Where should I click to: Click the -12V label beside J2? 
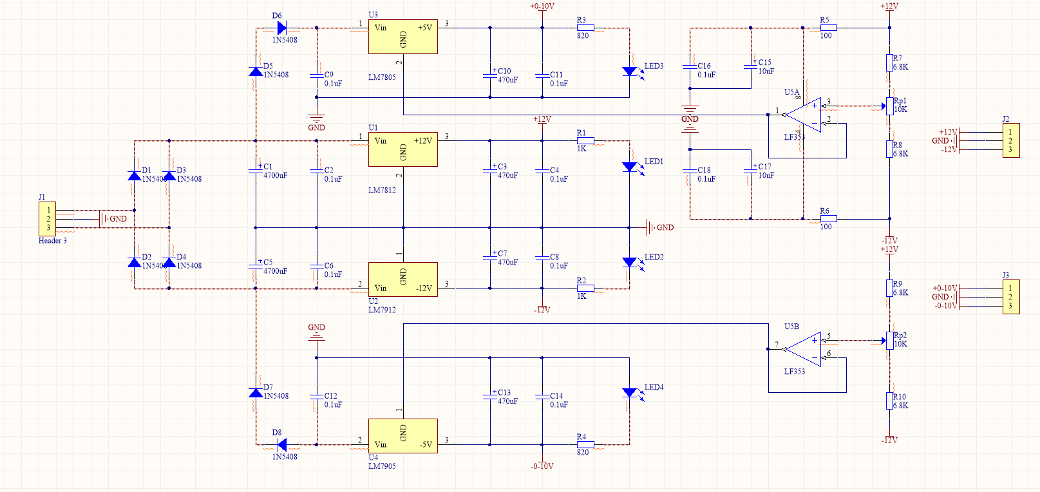[949, 149]
